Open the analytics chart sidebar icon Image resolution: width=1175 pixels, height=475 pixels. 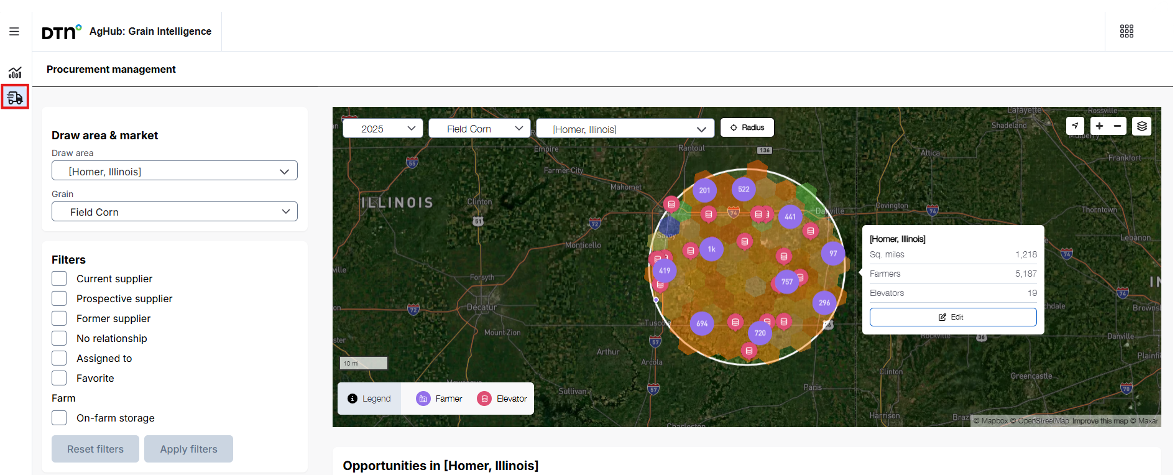pos(15,73)
